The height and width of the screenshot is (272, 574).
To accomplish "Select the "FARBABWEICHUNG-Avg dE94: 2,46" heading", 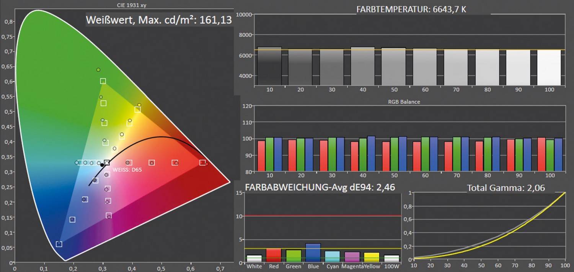I will coord(320,187).
